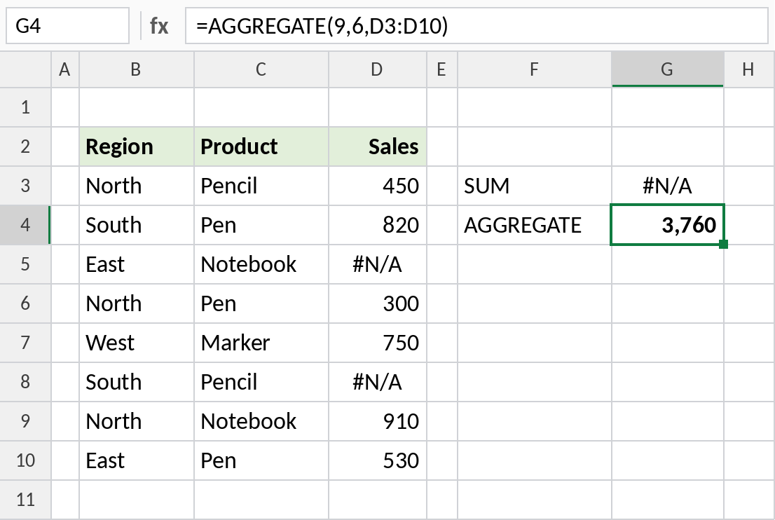This screenshot has height=520, width=775.
Task: Select row 2 header
Action: 25,146
